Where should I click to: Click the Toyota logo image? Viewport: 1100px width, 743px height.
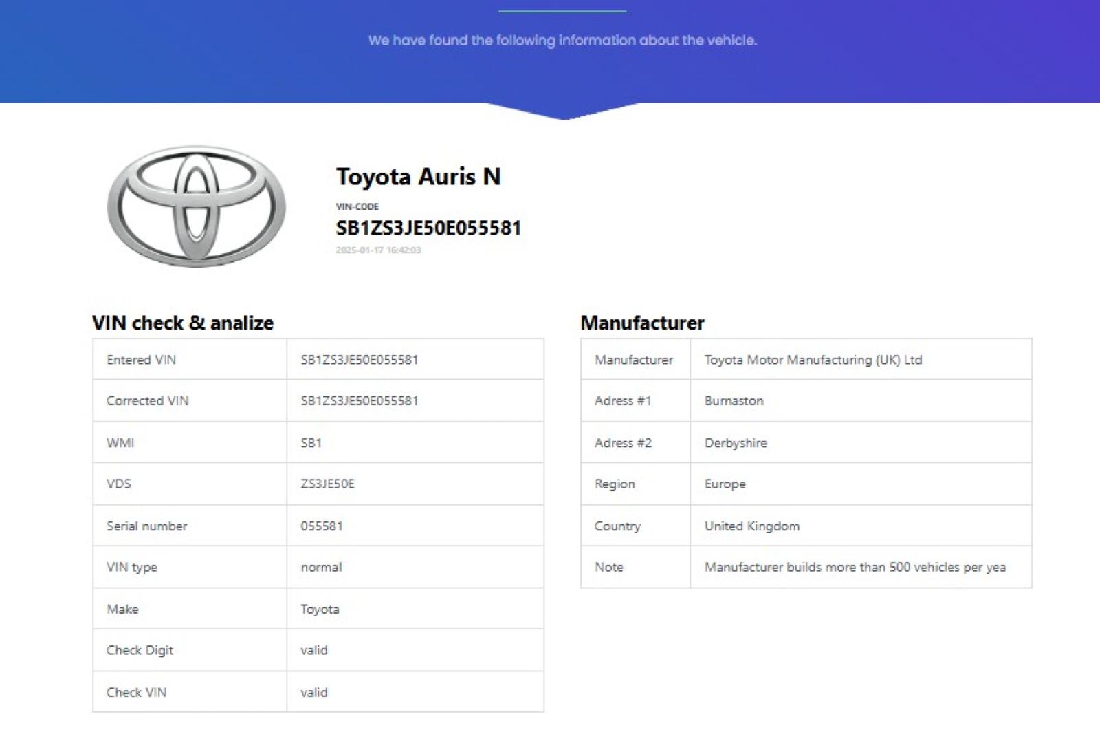tap(197, 206)
